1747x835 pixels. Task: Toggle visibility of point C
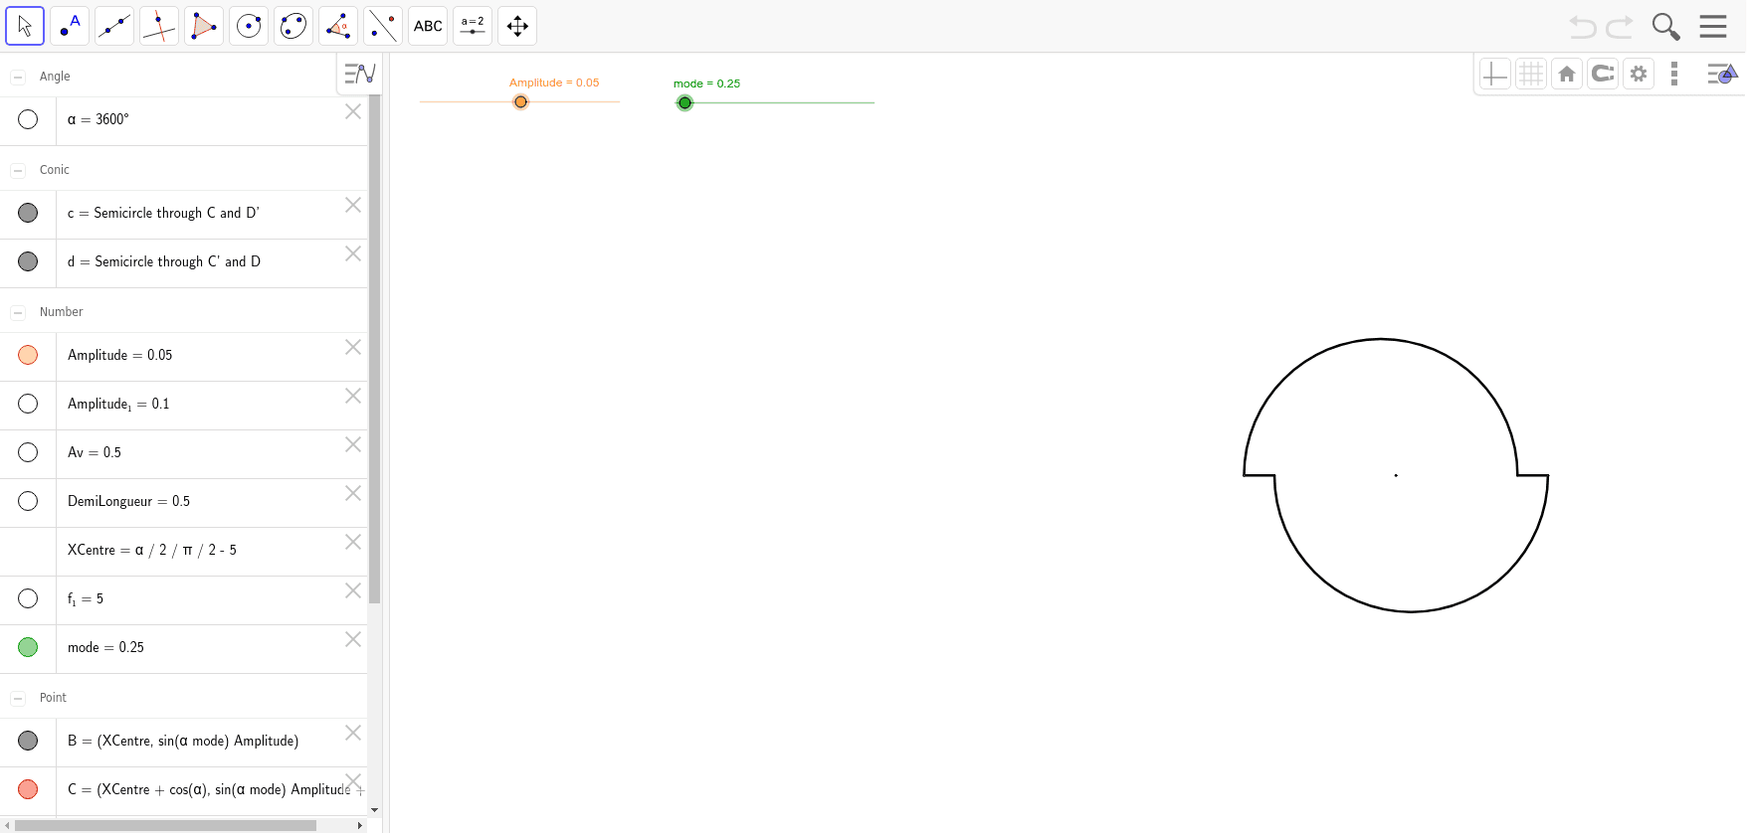coord(28,789)
